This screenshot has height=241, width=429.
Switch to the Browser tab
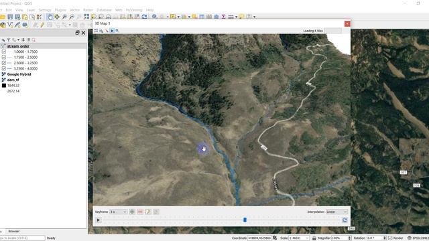pos(13,231)
